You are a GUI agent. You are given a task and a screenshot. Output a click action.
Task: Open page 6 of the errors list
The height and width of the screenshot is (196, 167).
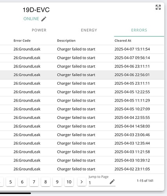22,182
